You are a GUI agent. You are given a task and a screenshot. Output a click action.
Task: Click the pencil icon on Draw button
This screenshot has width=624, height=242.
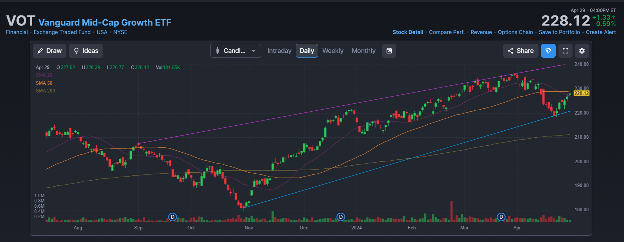[x=40, y=51]
